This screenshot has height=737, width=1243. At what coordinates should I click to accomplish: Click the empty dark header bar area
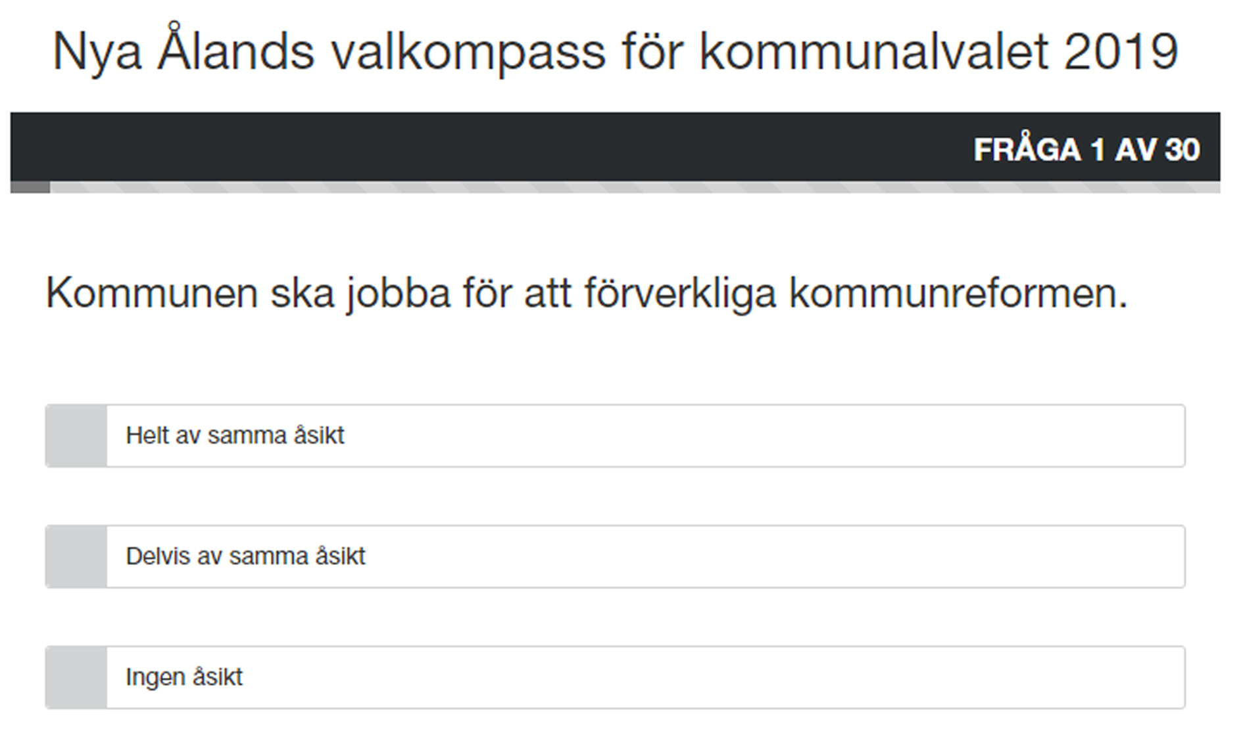click(x=460, y=147)
